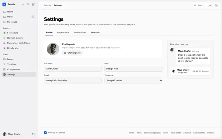This screenshot has width=222, height=139.
Task: Open the Timezone dropdown
Action: click(133, 81)
